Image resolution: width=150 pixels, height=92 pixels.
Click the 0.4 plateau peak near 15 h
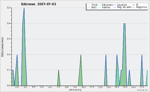pos(124,24)
